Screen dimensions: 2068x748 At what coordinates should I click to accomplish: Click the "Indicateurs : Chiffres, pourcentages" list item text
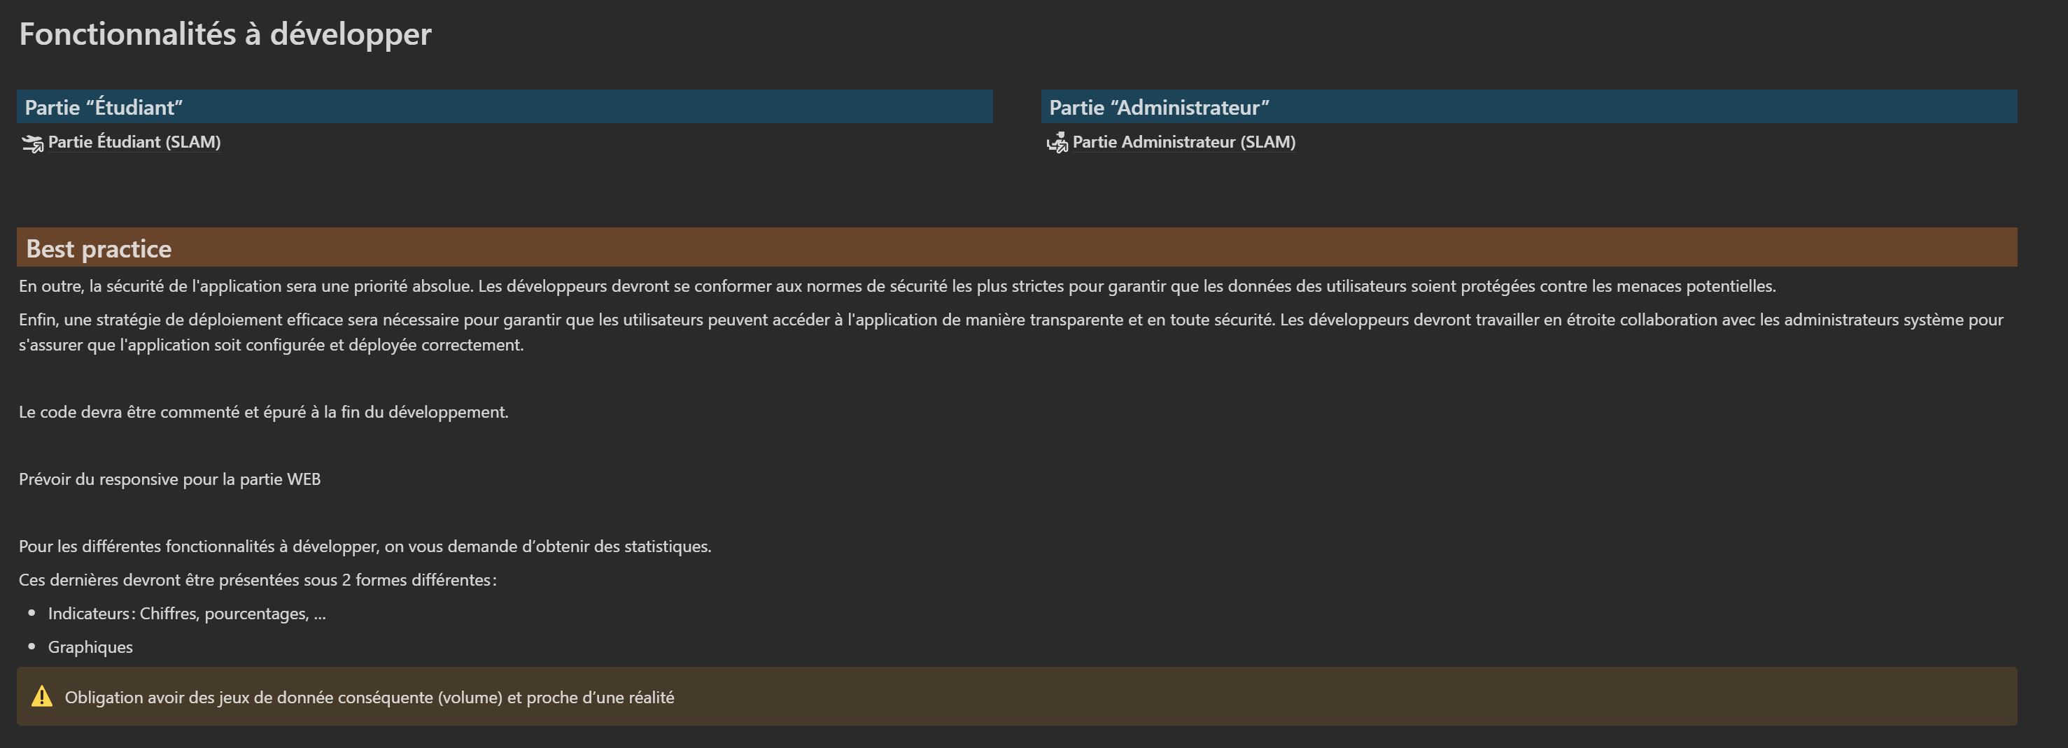186,614
